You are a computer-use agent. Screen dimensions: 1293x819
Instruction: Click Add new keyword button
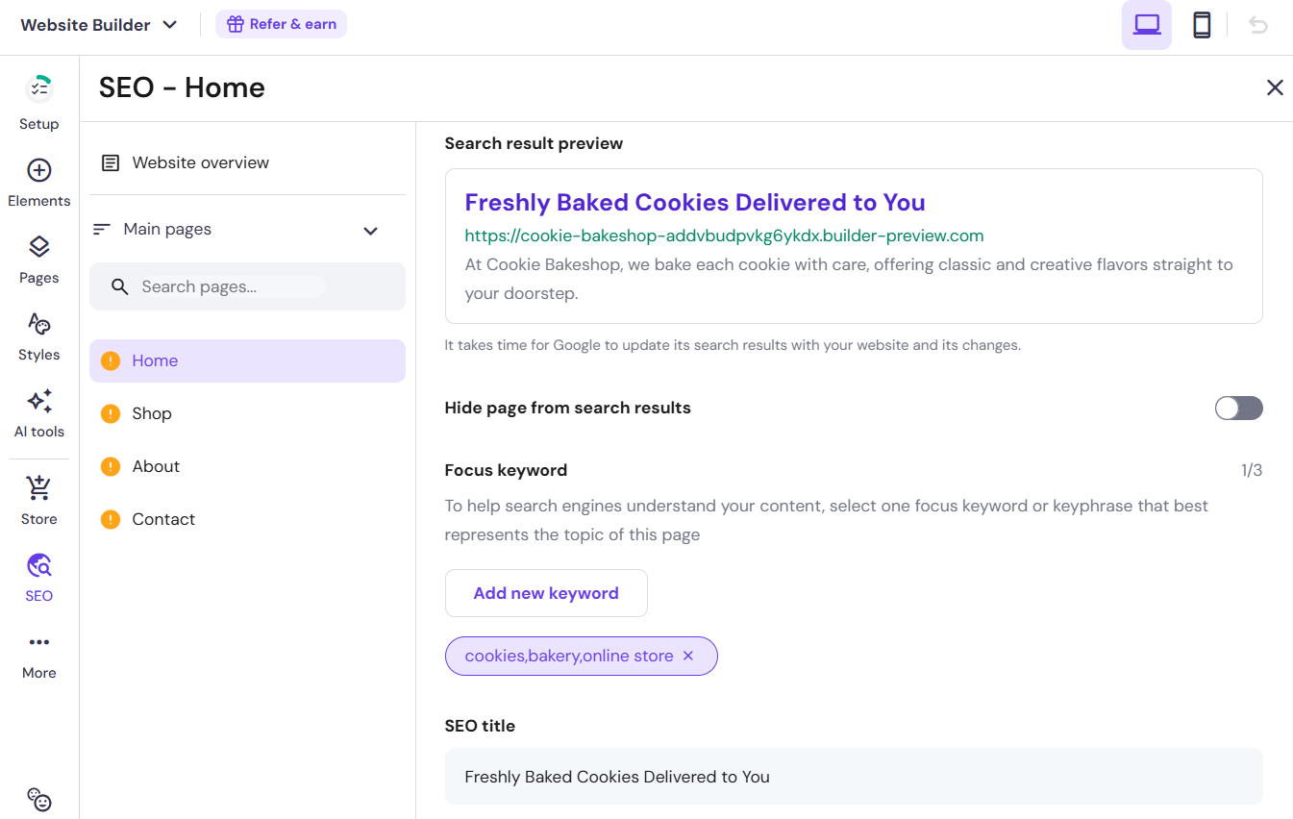point(546,593)
